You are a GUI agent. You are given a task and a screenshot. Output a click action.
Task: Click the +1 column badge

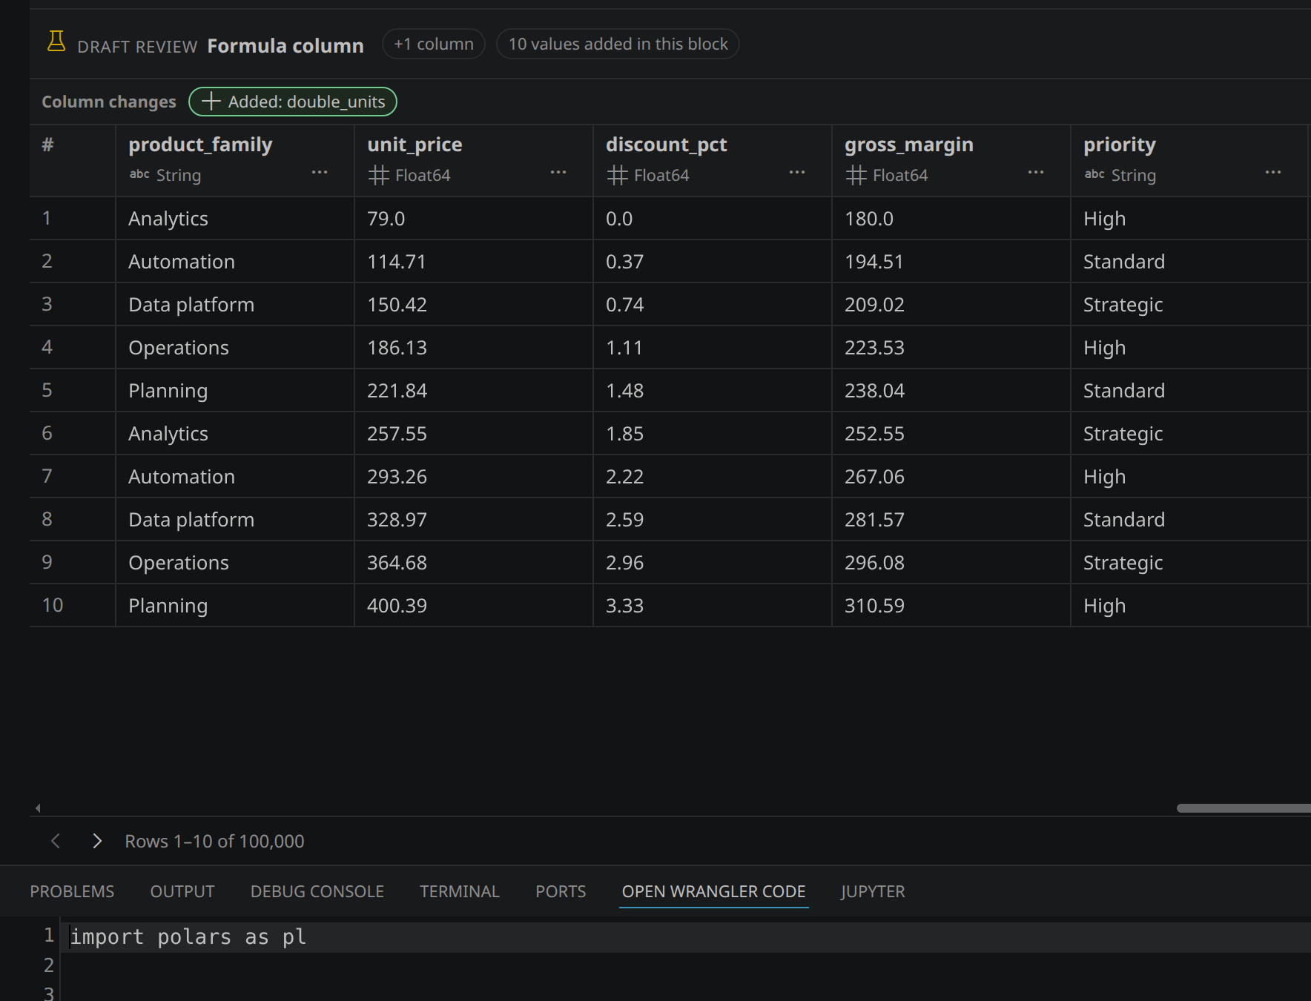coord(434,44)
